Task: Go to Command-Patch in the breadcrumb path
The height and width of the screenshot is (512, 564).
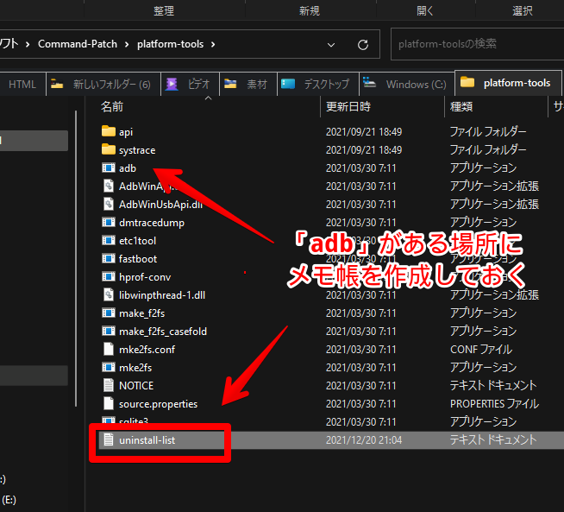Action: [x=78, y=44]
